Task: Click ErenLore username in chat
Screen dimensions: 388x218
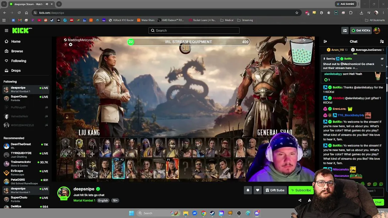Action: pos(339,109)
